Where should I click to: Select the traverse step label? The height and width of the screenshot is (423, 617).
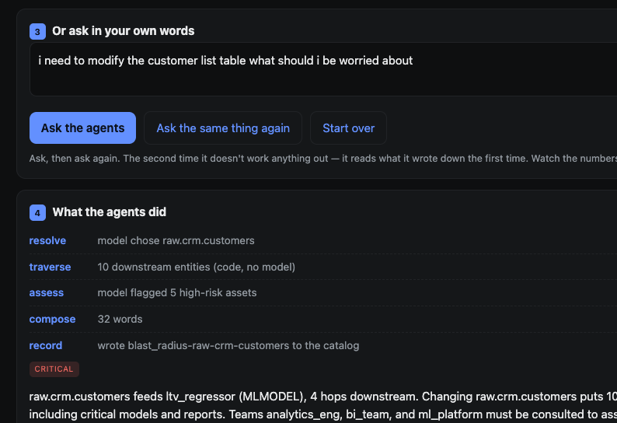click(50, 267)
